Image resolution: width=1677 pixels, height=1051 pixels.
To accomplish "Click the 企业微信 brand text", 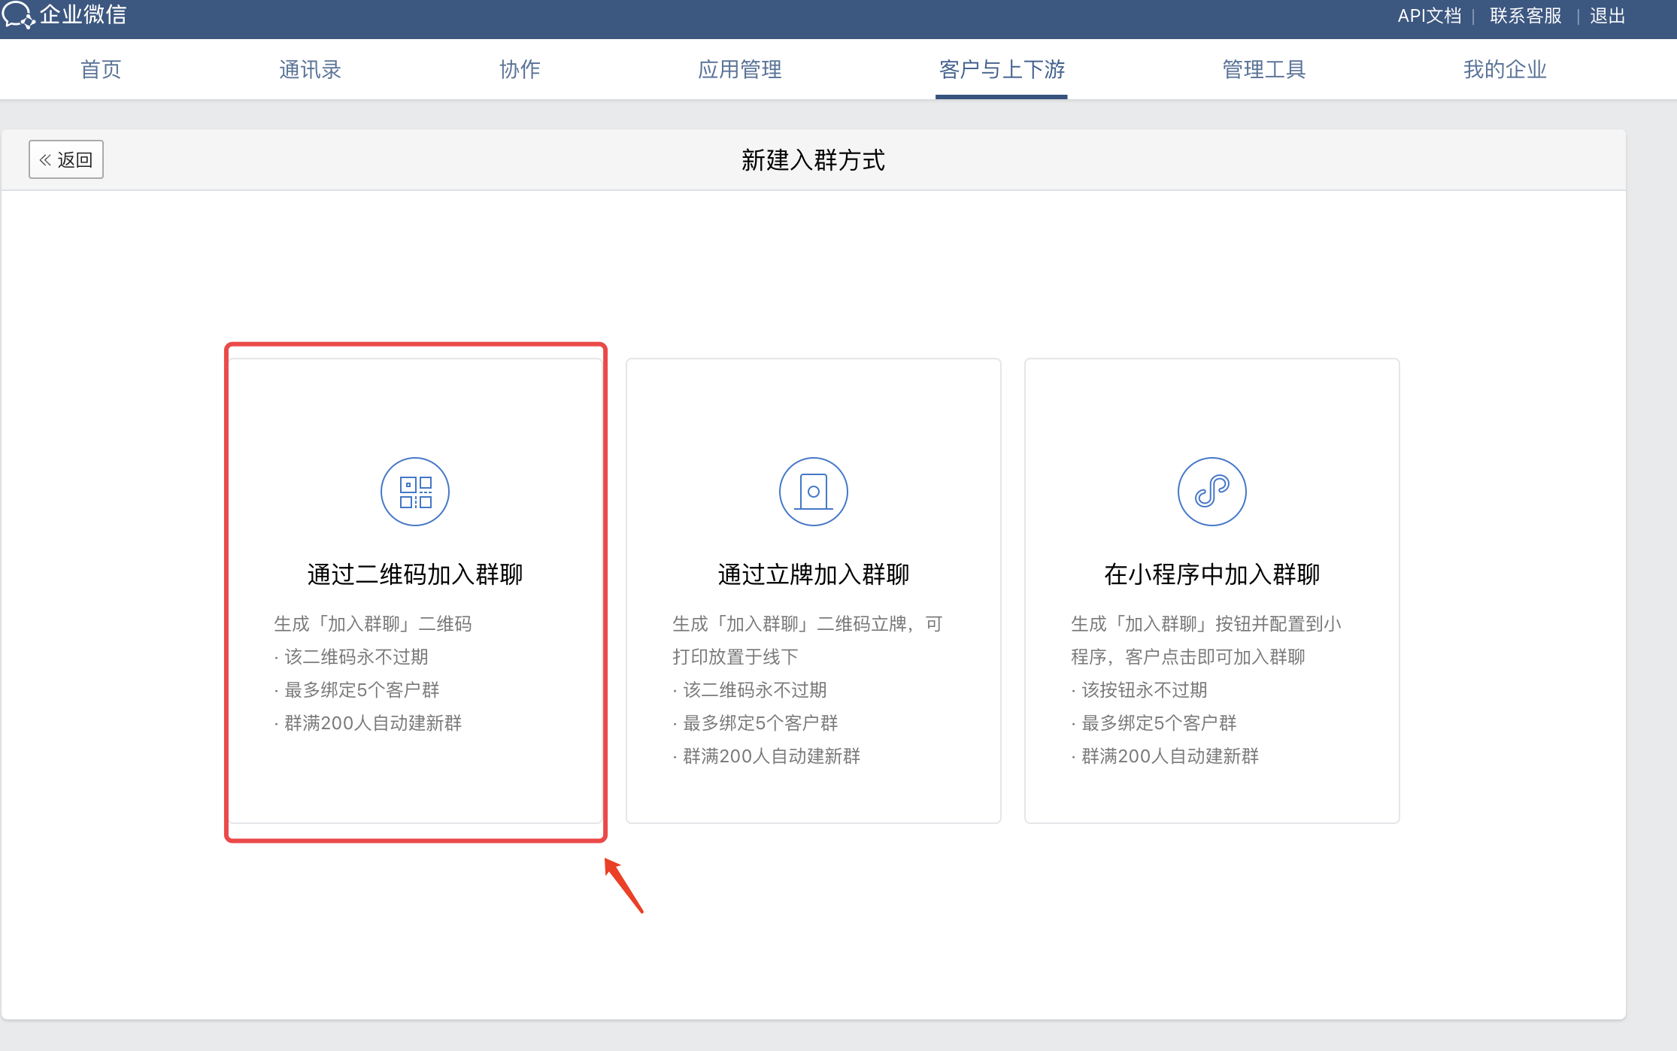I will click(x=83, y=15).
